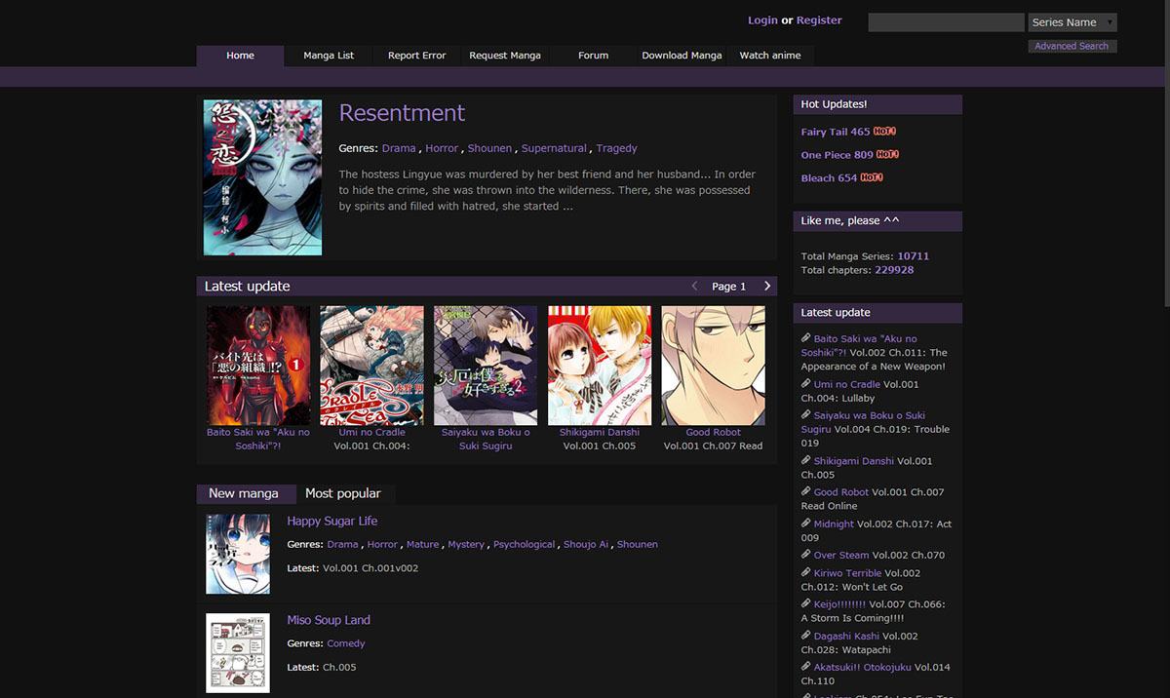Open the Baito Saki wa Aku no Soshiki cover thumbnail
1170x698 pixels.
click(258, 366)
